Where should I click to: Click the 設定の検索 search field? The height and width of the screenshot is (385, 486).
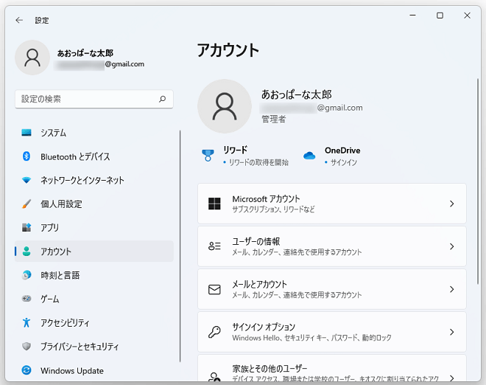tap(94, 99)
